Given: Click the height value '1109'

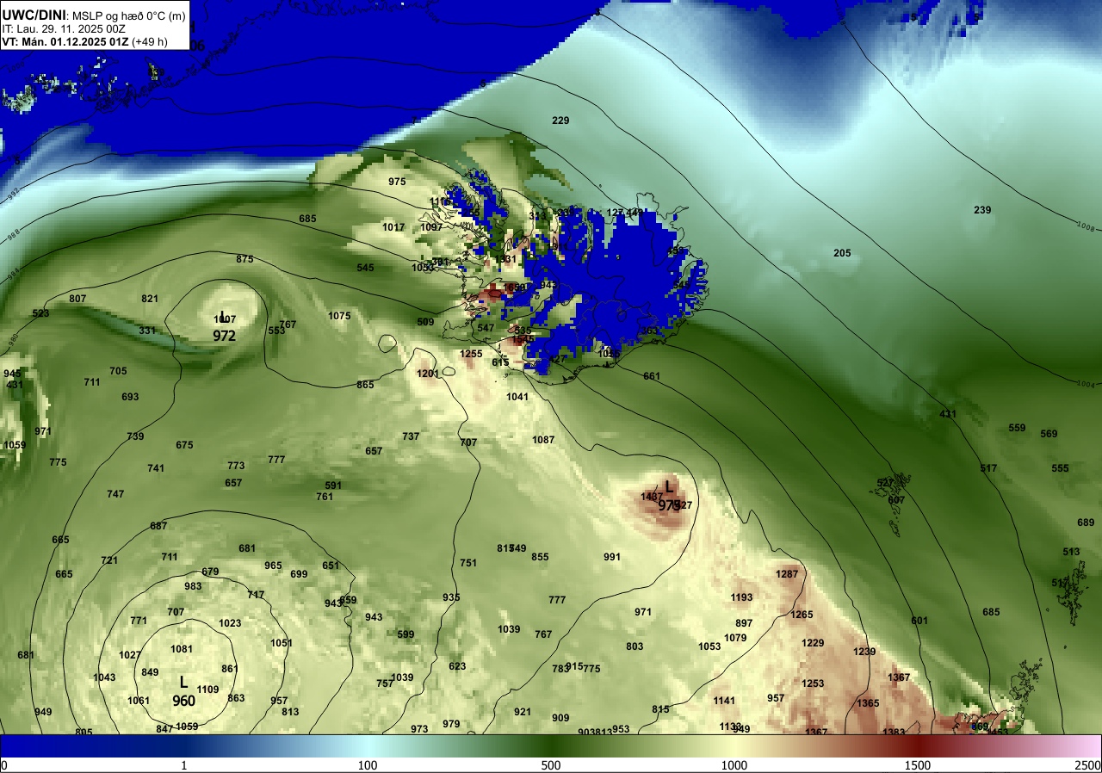Looking at the screenshot, I should coord(207,690).
